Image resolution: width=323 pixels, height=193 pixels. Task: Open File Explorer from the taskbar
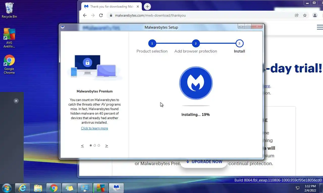pyautogui.click(x=38, y=188)
